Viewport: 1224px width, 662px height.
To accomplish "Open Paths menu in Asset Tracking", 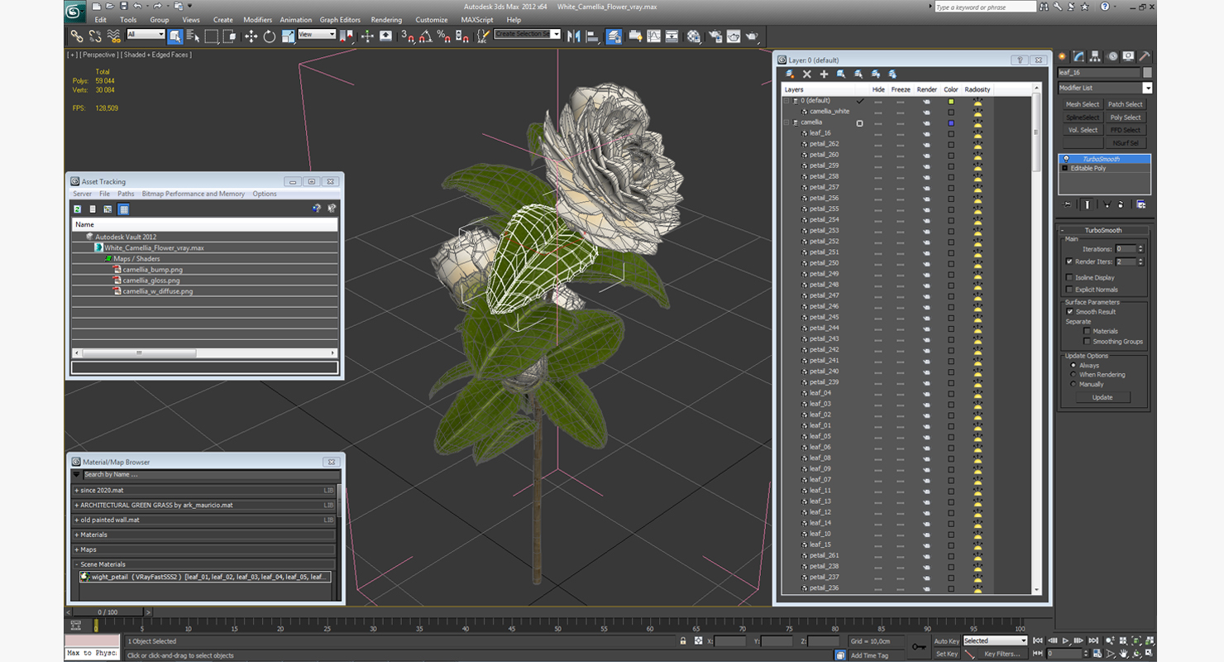I will 126,194.
